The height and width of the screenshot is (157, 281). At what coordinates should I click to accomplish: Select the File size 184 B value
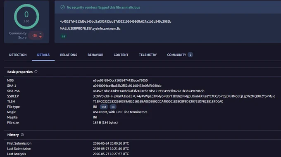click(105, 123)
